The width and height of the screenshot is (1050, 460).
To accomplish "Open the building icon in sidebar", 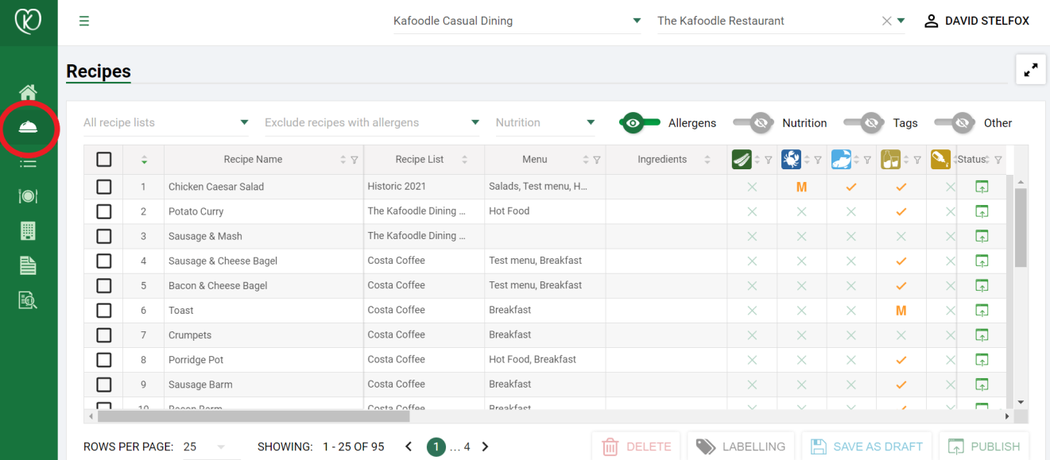I will [x=29, y=230].
